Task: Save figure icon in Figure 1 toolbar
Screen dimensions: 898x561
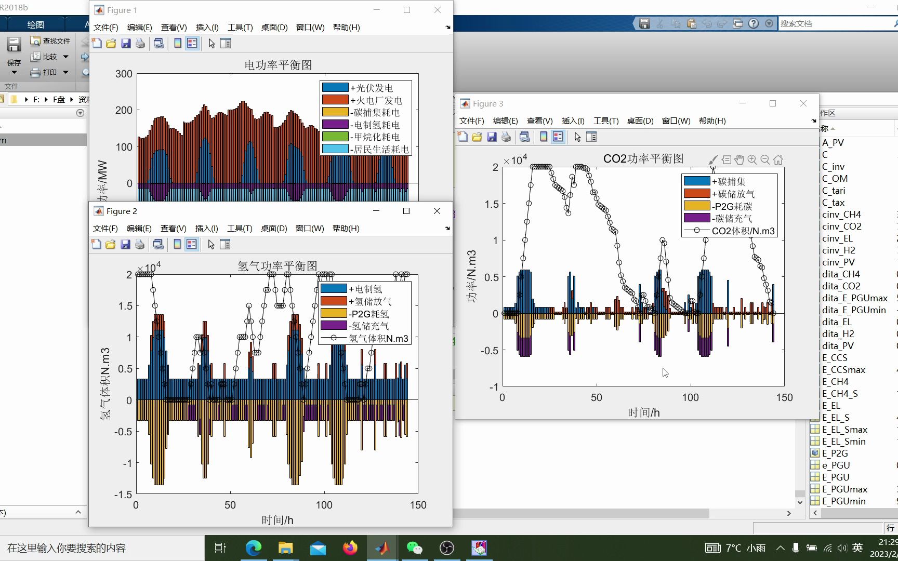Action: (x=126, y=44)
